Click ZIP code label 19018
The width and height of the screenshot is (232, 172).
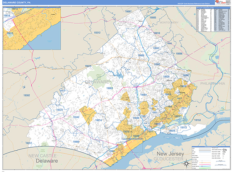168,94
